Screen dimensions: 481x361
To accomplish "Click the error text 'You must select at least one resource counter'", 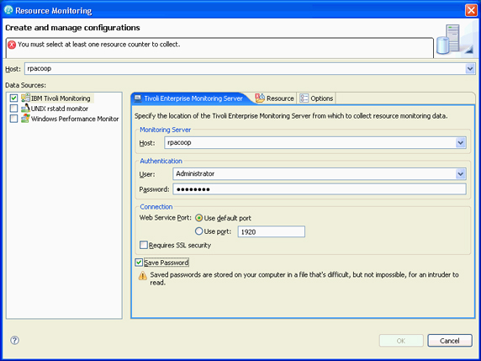I will 98,45.
